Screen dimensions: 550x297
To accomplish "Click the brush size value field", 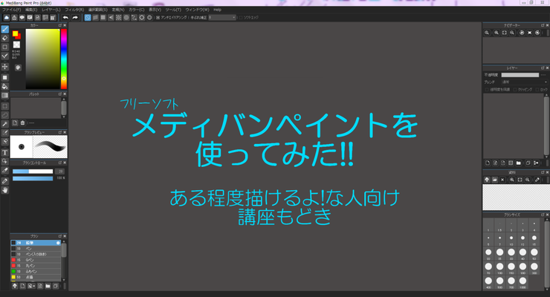I will click(x=60, y=172).
